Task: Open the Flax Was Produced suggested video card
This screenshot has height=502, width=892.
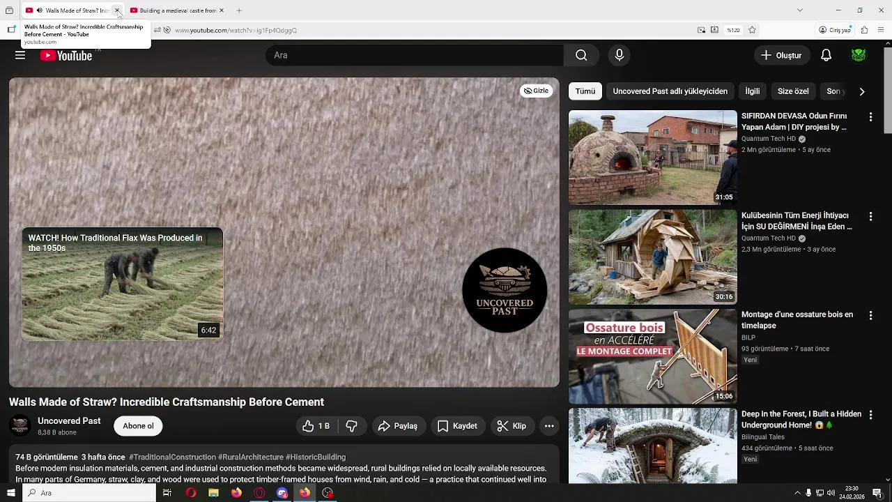Action: click(x=123, y=284)
